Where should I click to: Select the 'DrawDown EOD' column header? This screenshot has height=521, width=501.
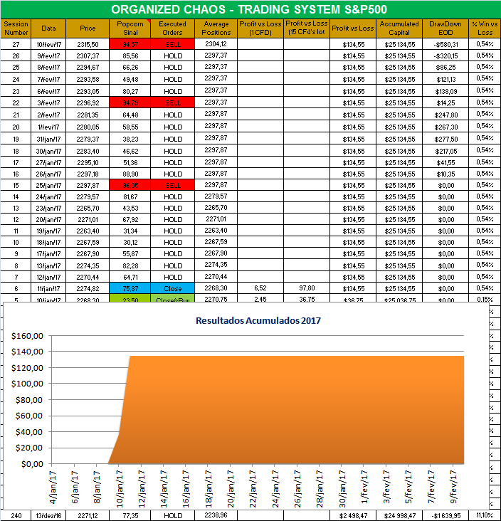pyautogui.click(x=445, y=28)
